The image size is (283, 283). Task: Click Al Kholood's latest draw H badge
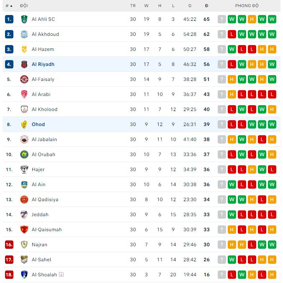pyautogui.click(x=272, y=109)
